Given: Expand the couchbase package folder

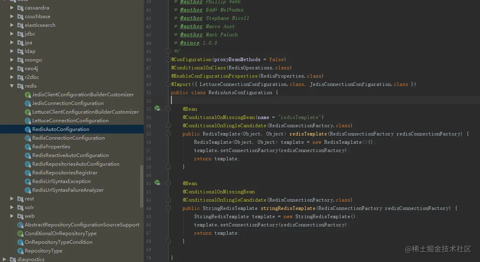Looking at the screenshot, I should pos(12,16).
